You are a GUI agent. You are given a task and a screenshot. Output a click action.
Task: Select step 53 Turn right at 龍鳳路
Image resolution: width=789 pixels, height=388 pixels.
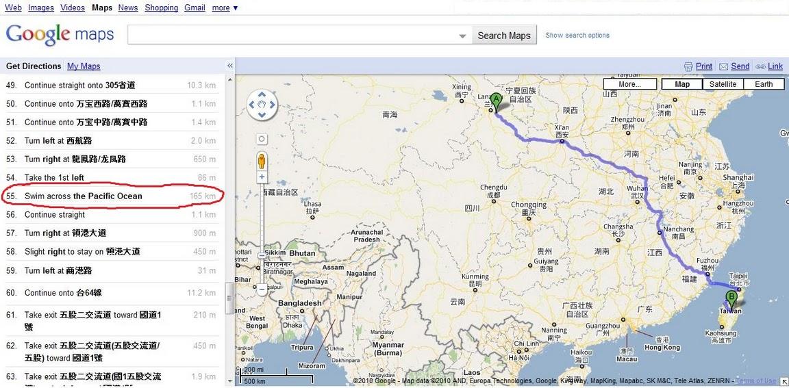[x=111, y=159]
